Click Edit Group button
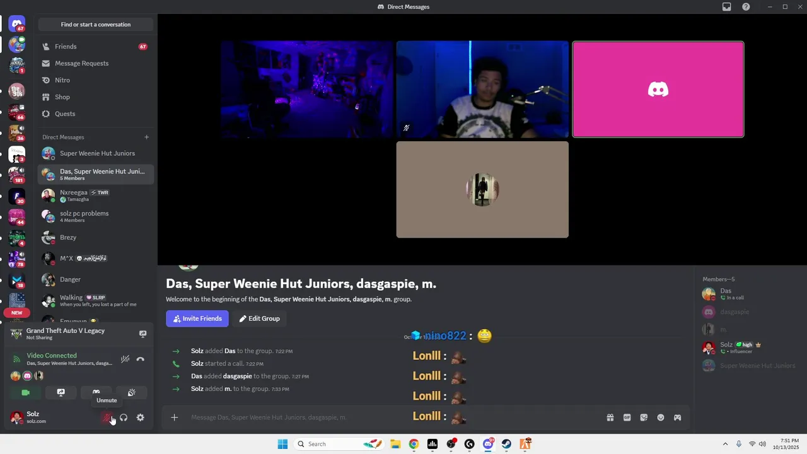Image resolution: width=807 pixels, height=454 pixels. (259, 318)
